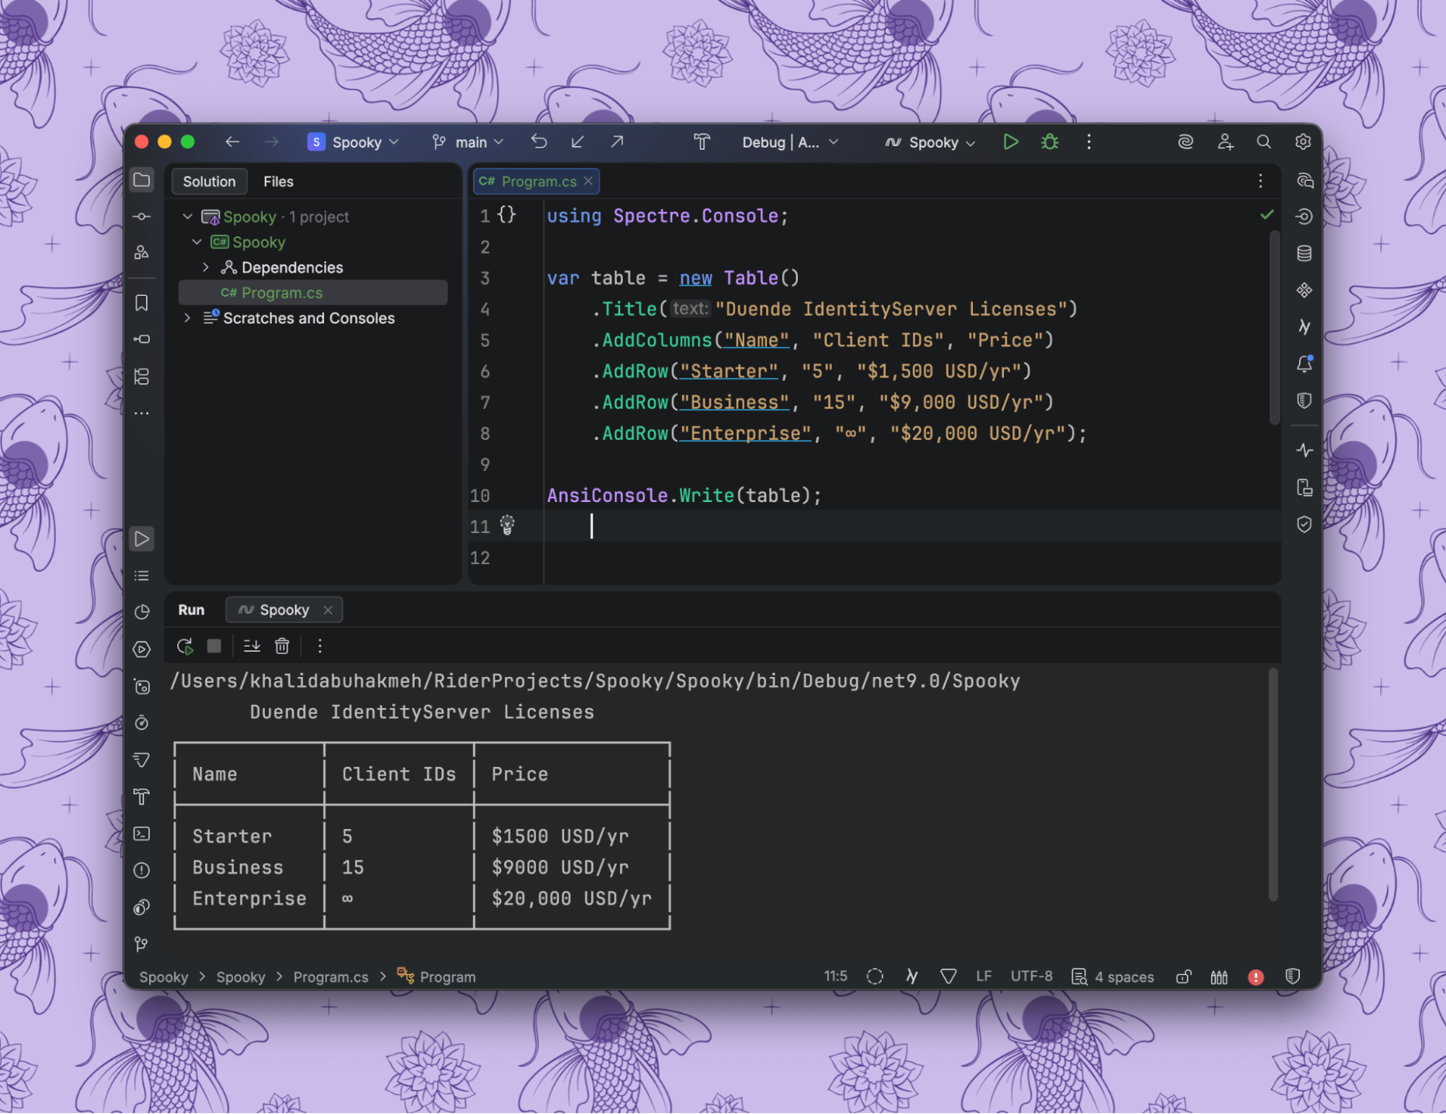
Task: Switch to the Files tab
Action: coord(278,182)
